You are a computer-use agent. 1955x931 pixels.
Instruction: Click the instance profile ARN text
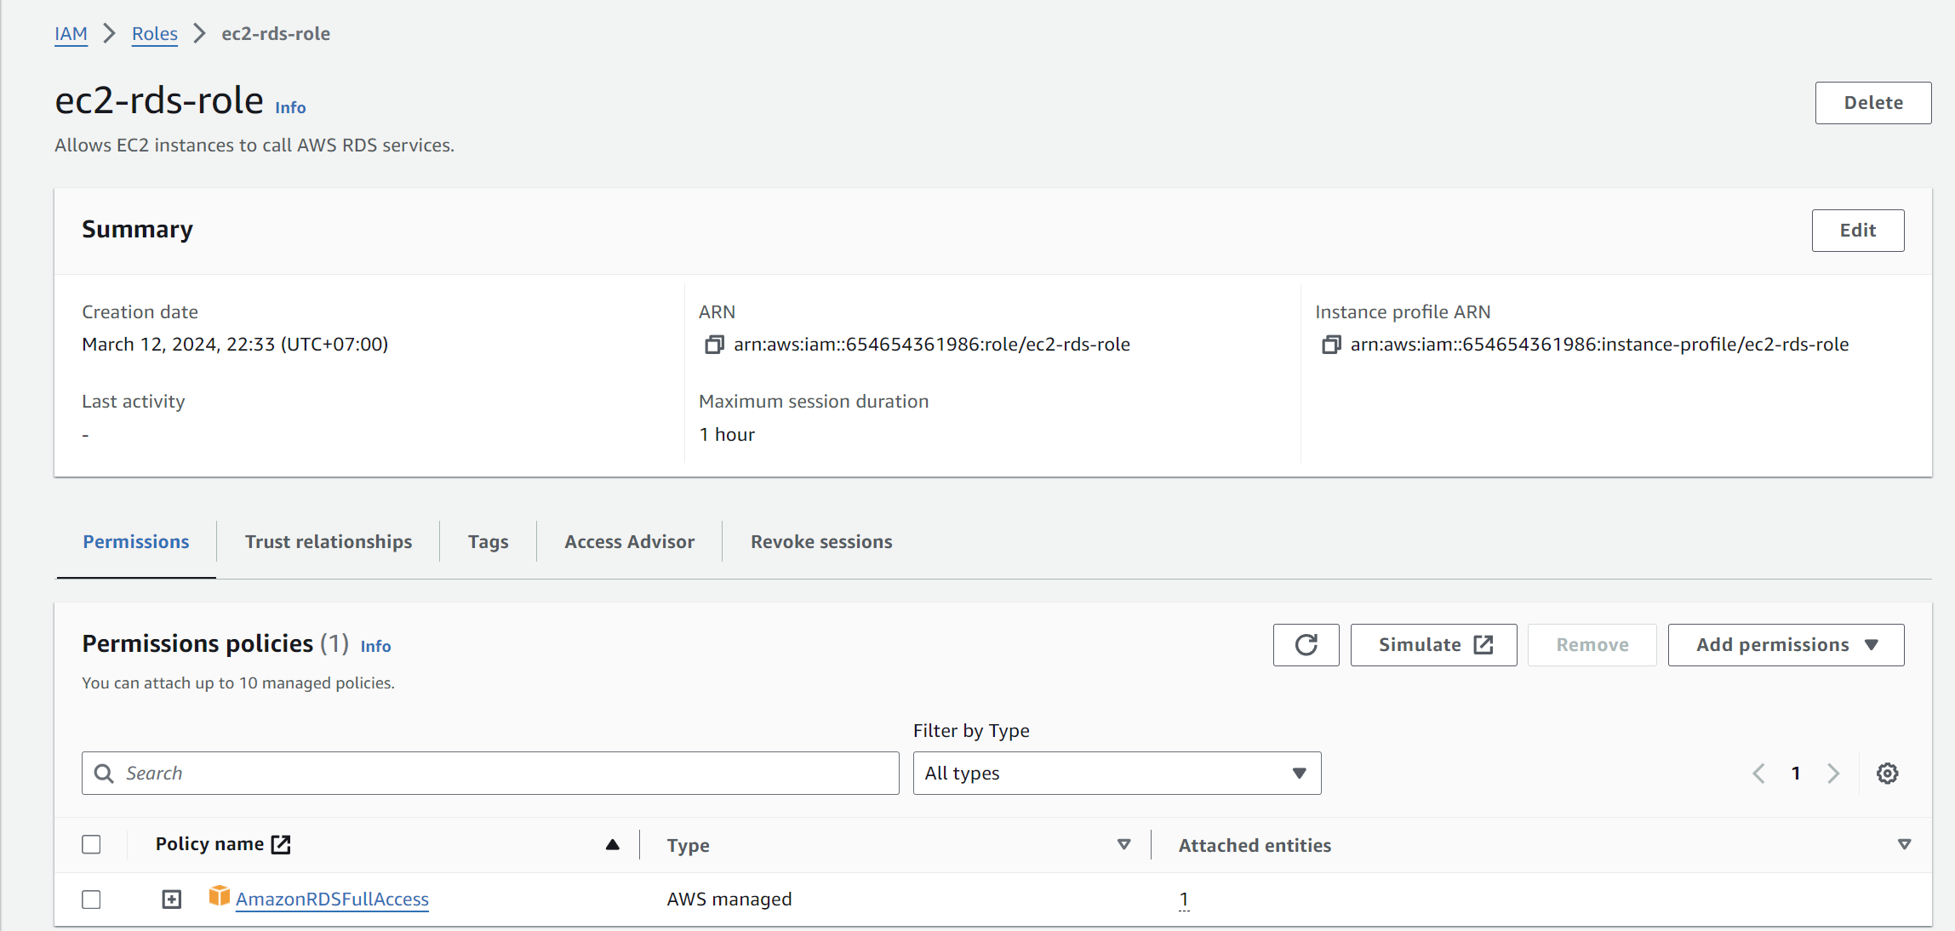click(x=1599, y=345)
